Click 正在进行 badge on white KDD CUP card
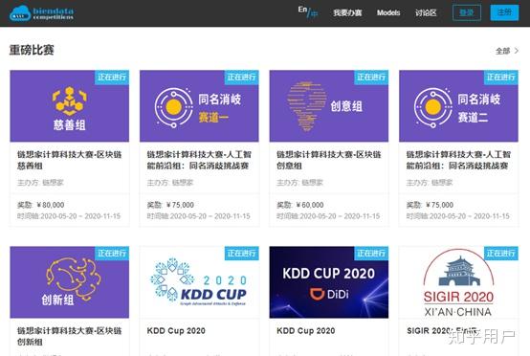 (x=242, y=254)
